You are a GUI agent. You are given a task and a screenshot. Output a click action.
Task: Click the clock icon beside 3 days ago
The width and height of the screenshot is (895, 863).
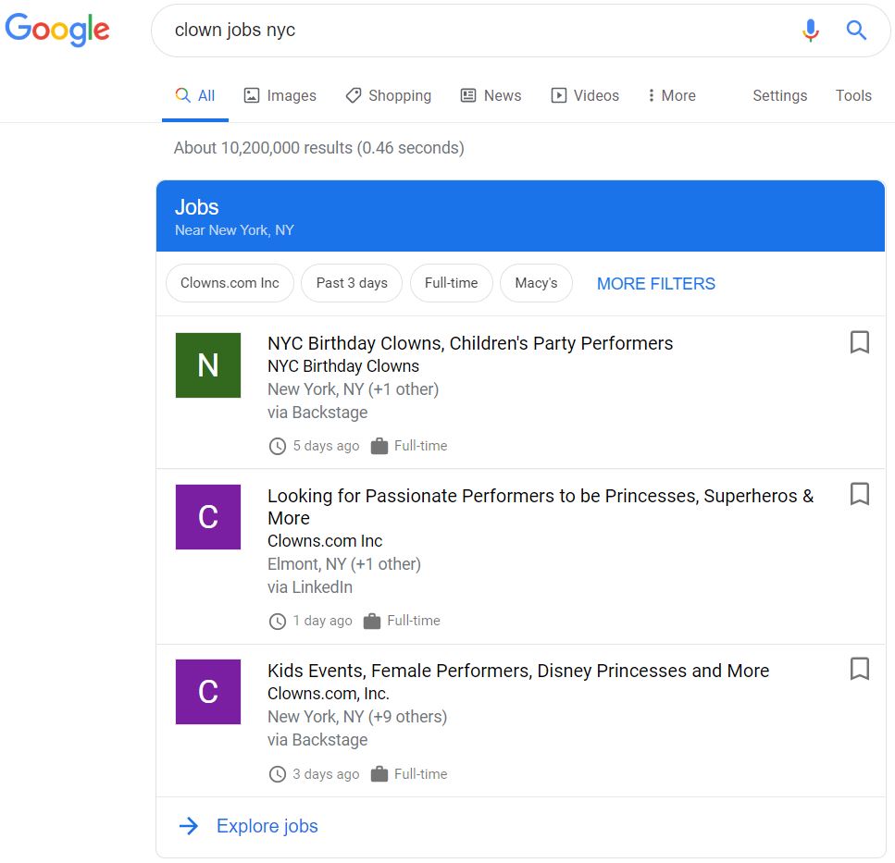(278, 774)
